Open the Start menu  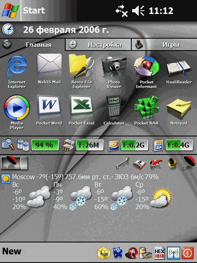point(23,10)
